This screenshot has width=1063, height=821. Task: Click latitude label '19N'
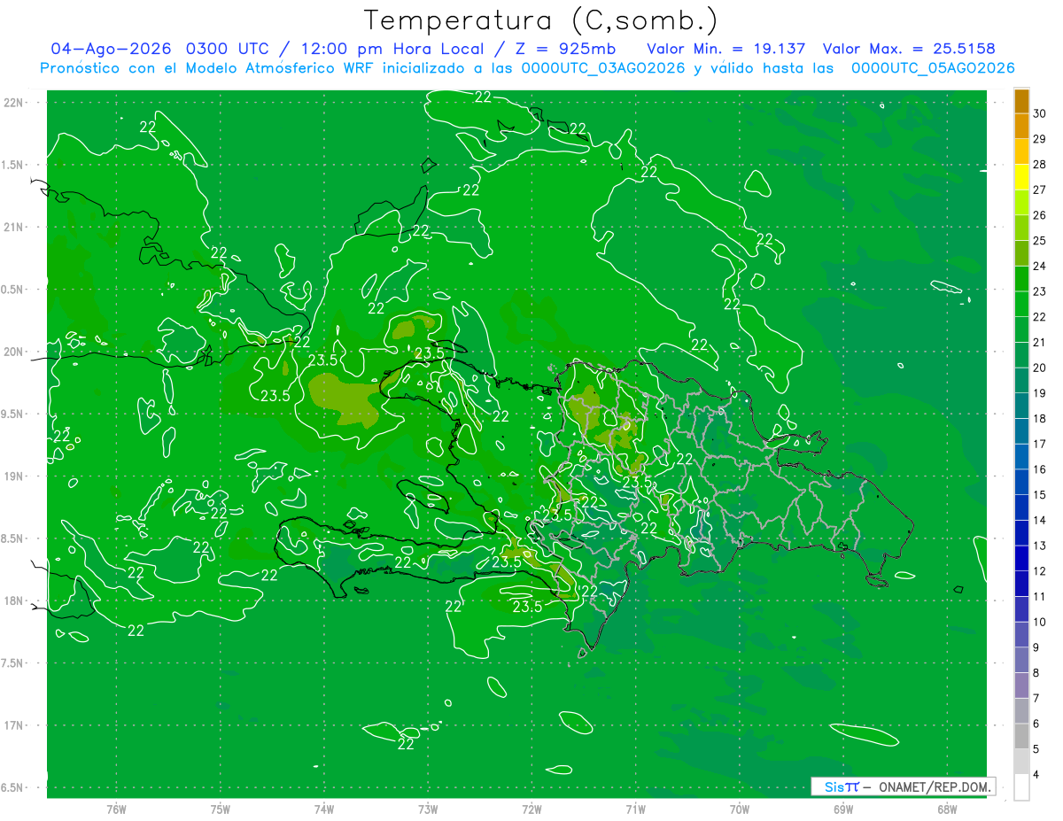[15, 476]
